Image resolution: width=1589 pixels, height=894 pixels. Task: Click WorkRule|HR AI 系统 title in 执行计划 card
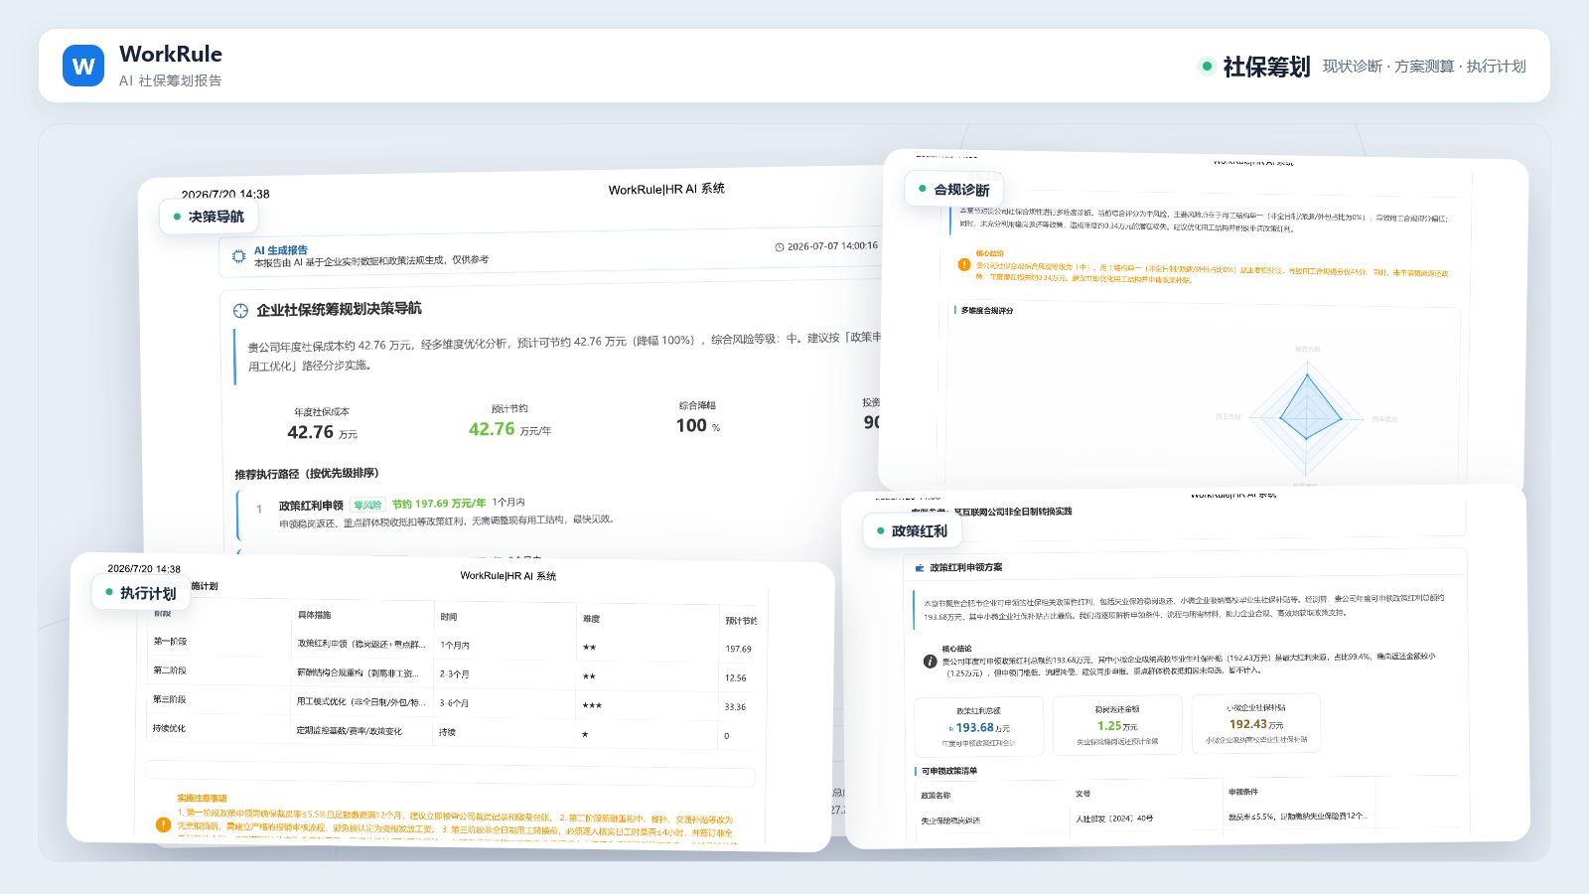[508, 575]
